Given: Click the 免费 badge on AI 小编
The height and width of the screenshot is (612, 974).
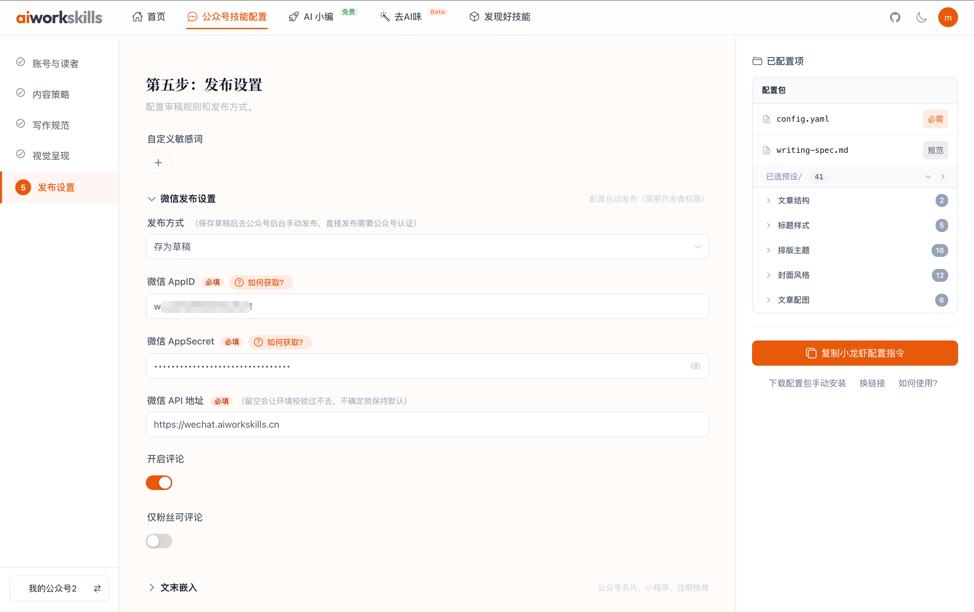Looking at the screenshot, I should point(348,12).
